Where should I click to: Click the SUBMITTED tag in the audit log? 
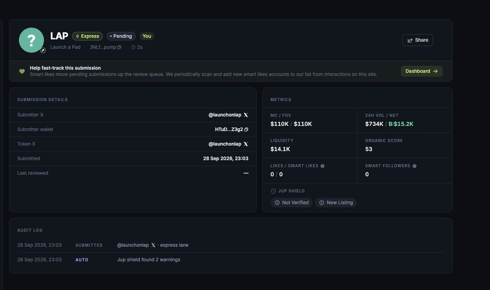click(89, 245)
